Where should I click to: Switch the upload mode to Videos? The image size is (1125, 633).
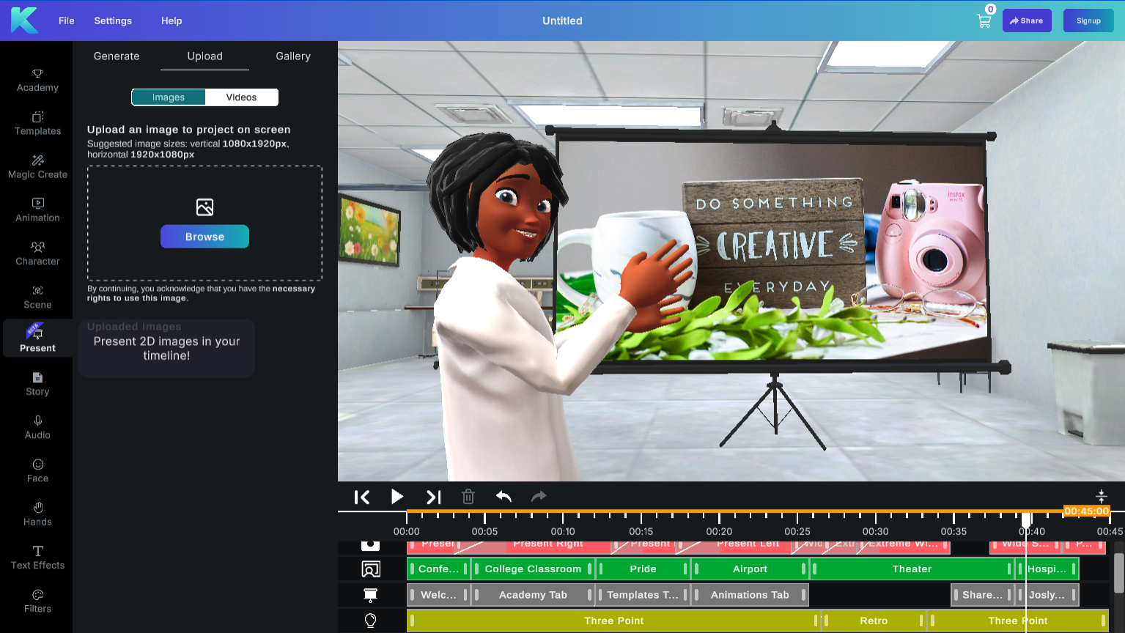coord(242,97)
